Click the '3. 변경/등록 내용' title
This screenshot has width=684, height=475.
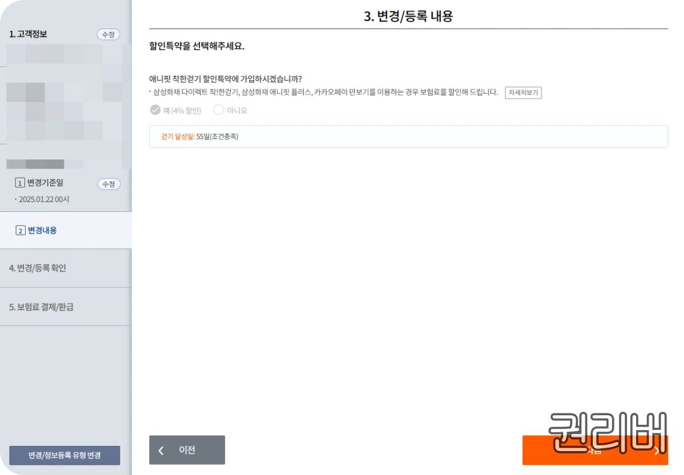click(408, 17)
